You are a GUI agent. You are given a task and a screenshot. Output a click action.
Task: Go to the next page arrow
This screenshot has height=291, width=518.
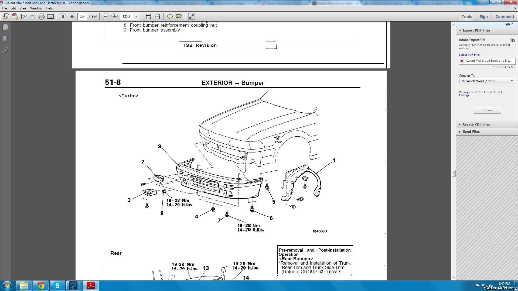tap(72, 16)
